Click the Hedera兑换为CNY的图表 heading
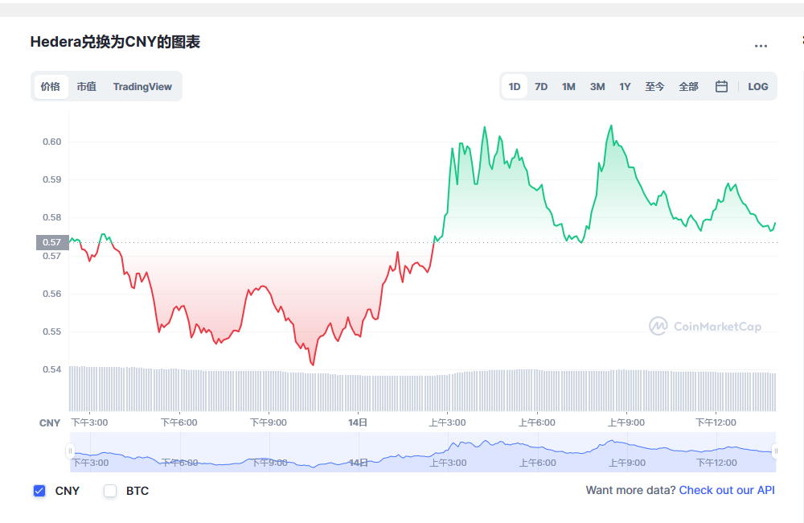This screenshot has height=523, width=804. coord(115,42)
